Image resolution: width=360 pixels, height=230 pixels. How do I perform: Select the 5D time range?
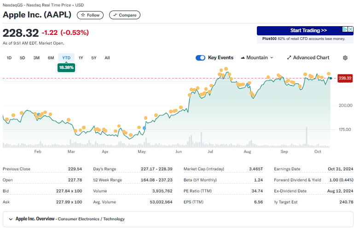22,58
